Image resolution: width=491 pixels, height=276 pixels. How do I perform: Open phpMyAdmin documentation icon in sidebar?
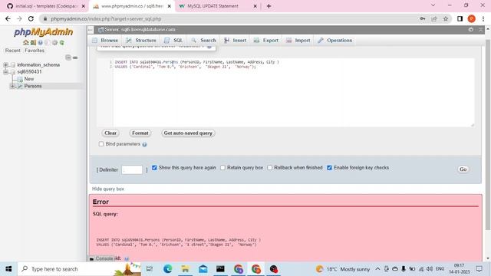pyautogui.click(x=40, y=43)
